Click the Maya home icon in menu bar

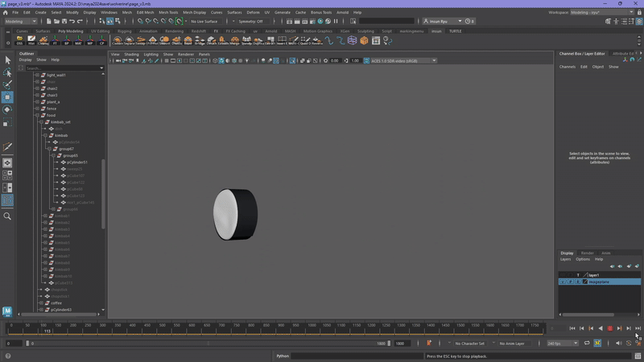[6, 12]
